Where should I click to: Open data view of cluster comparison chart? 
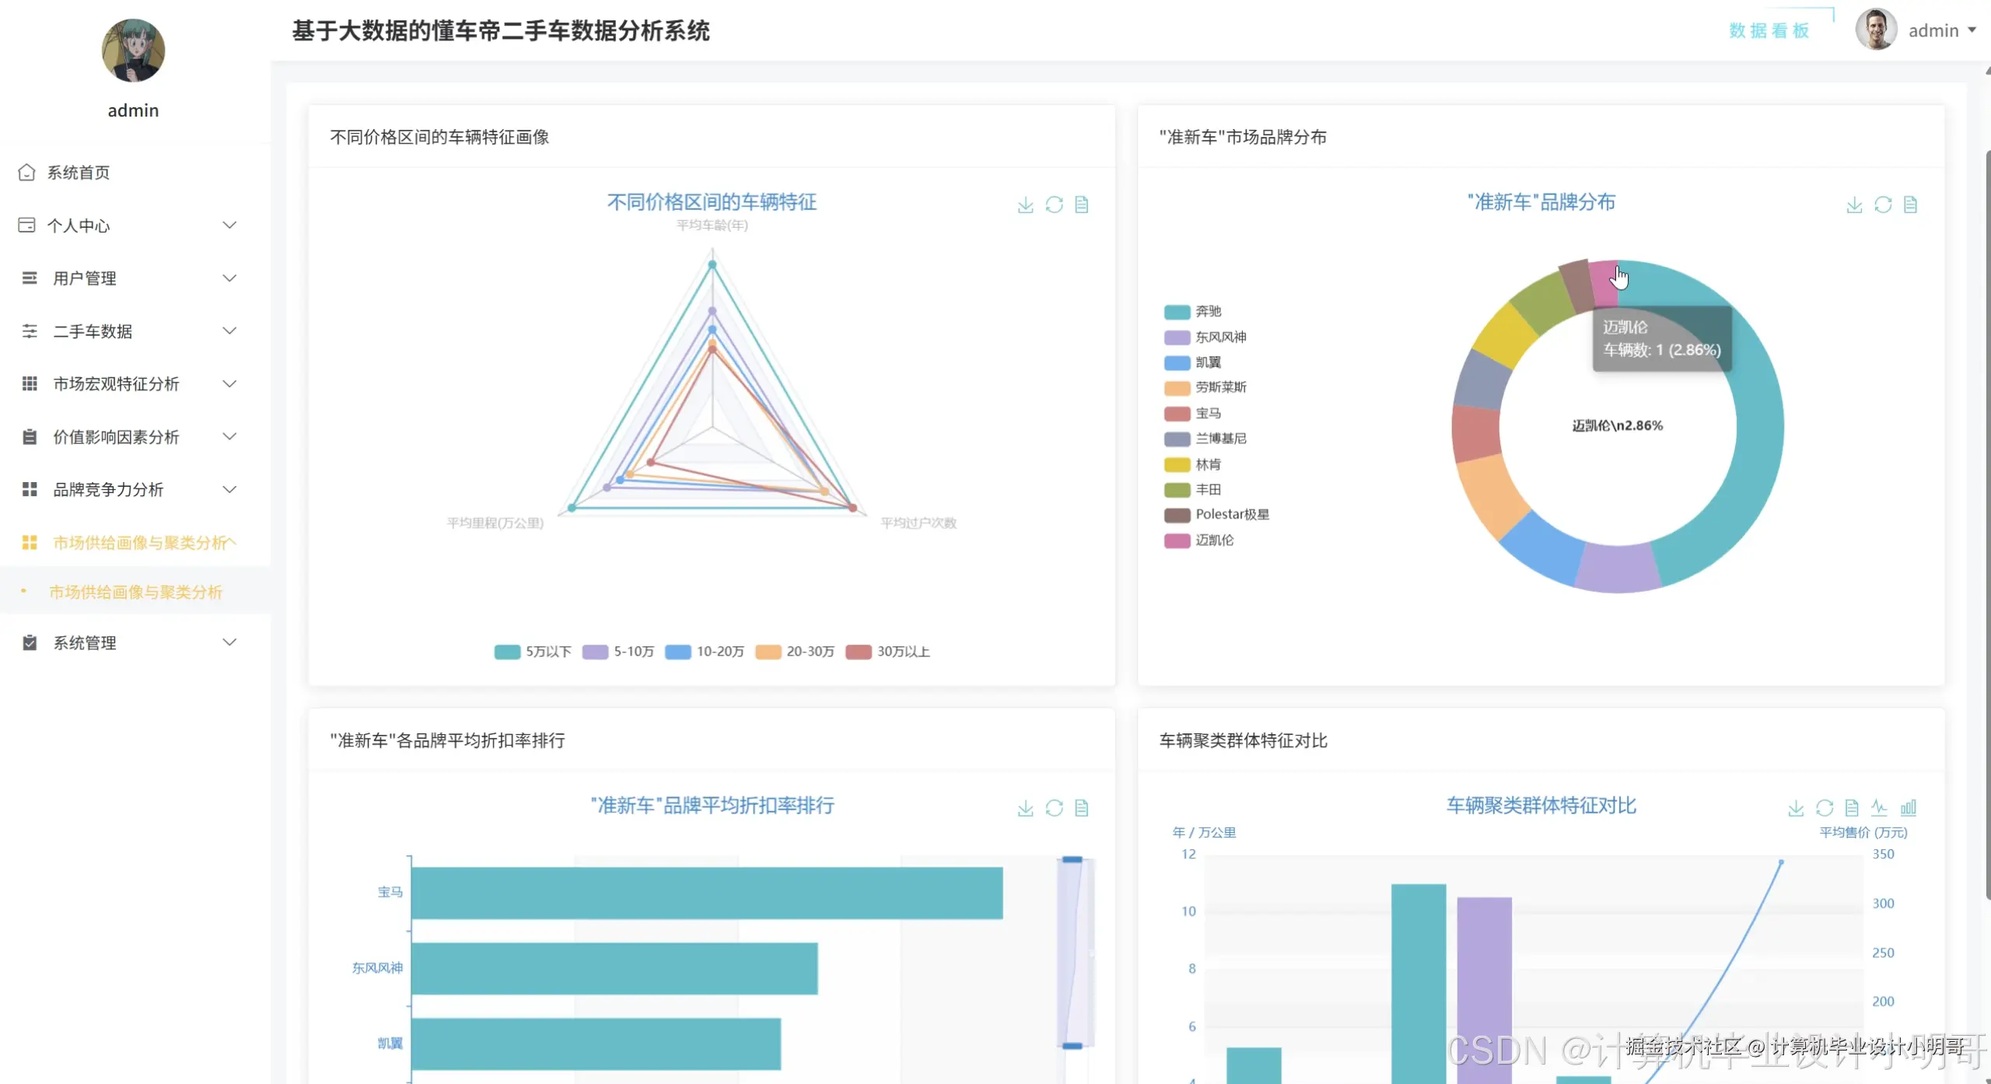tap(1852, 808)
